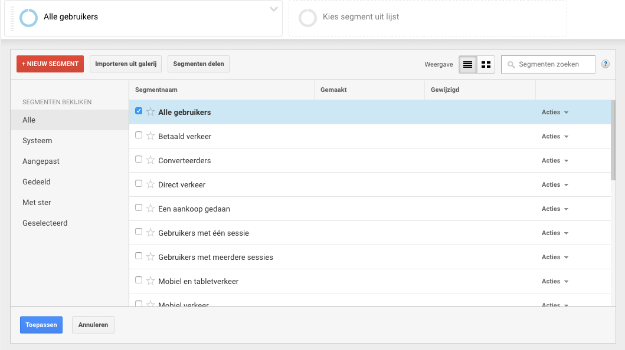Select Aangepast in the segment sidebar
Screen dimensions: 625x350
click(x=41, y=161)
